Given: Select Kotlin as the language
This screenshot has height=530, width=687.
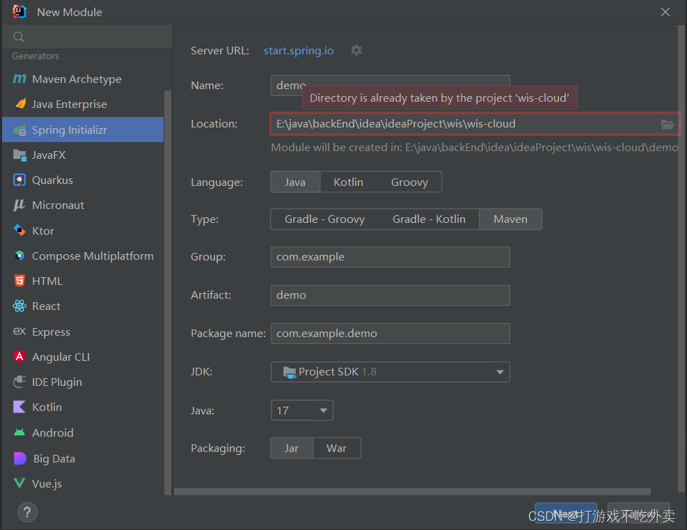Looking at the screenshot, I should [348, 182].
